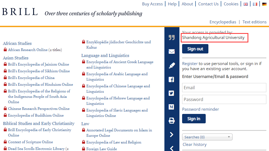The image size is (269, 151).
Task: Click lock icon beside Enzyklopädie jüdischer Geschichte
Action: pyautogui.click(x=84, y=42)
